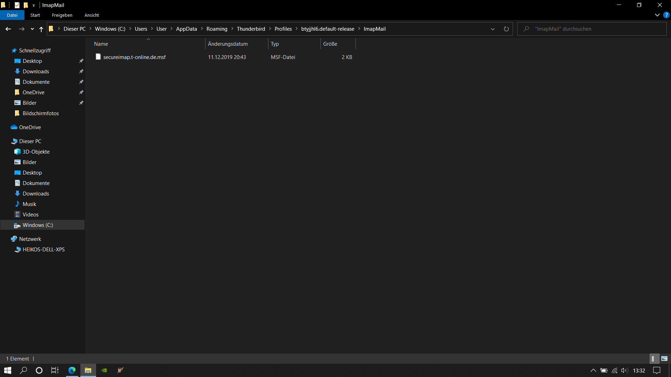Open the Datei ribbon tab

pos(12,15)
